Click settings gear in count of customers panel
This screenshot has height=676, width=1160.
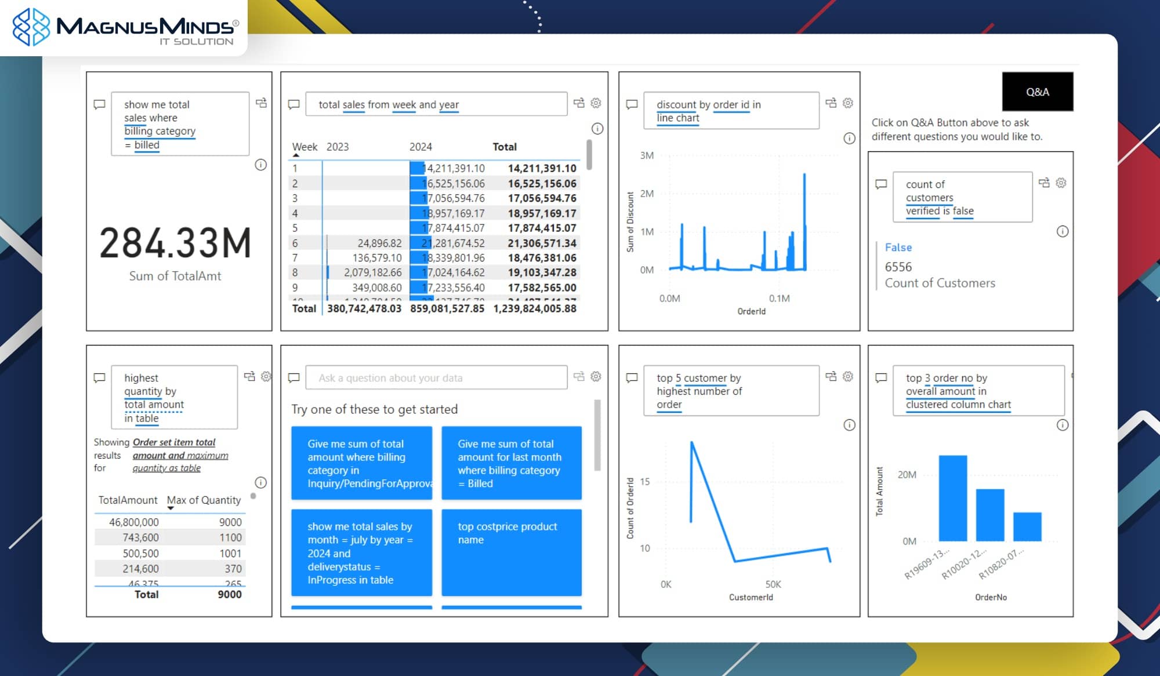click(x=1061, y=183)
